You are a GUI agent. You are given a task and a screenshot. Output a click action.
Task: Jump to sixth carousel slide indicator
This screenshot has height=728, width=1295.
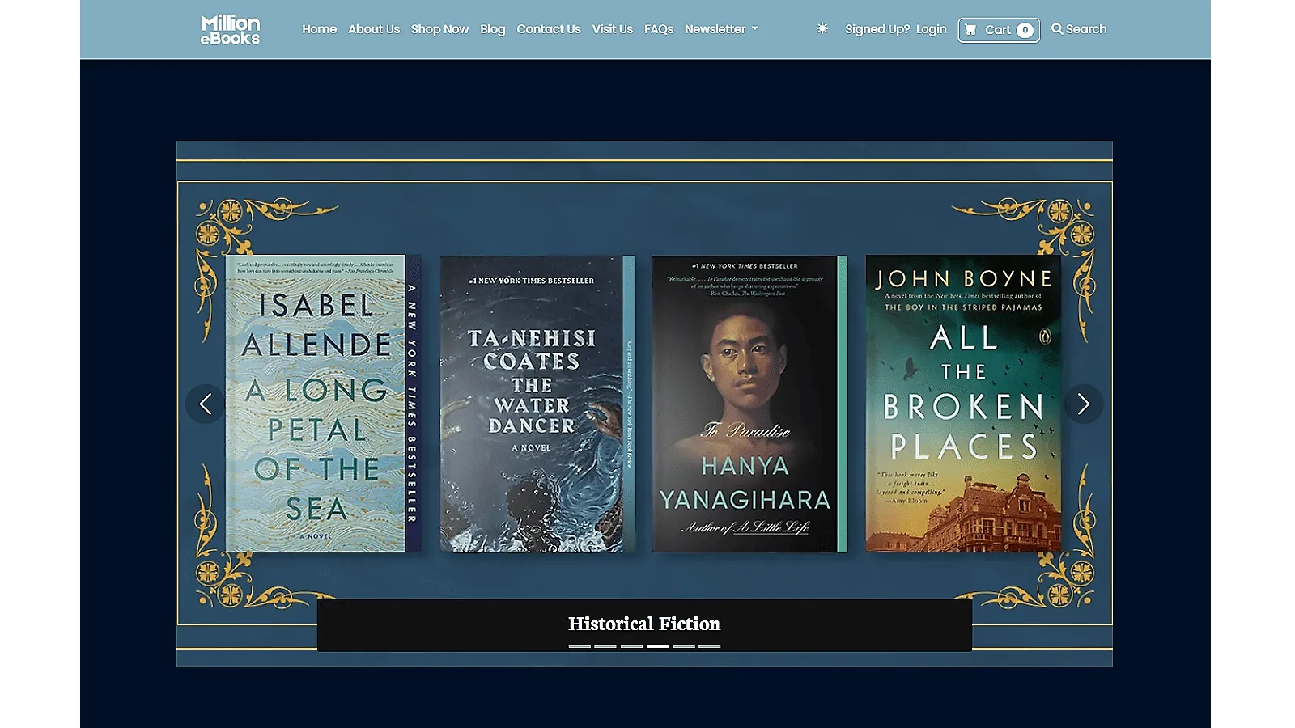tap(710, 646)
